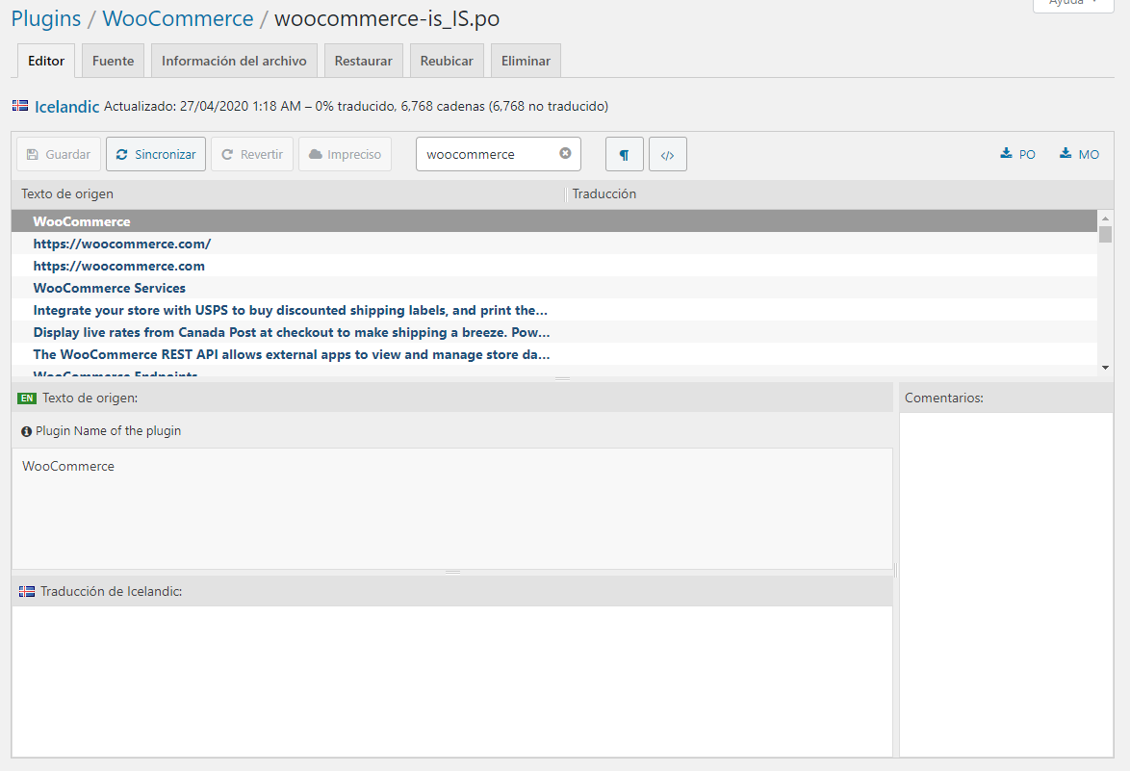Click the source text box containing WooCommerce
Screen dimensions: 1130x771
pos(451,509)
